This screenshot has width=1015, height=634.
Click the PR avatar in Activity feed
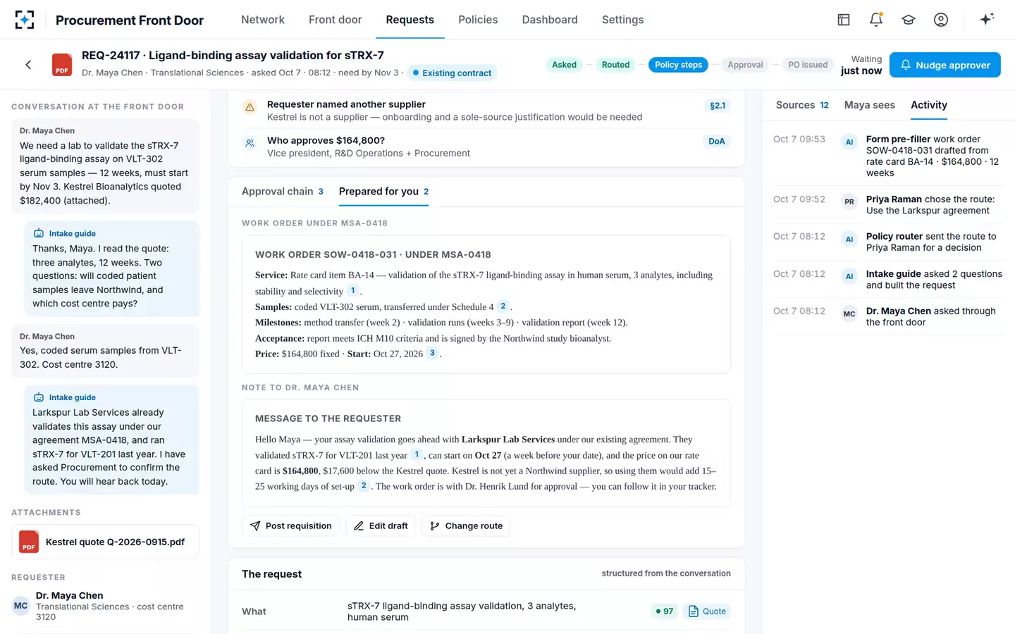click(x=849, y=201)
